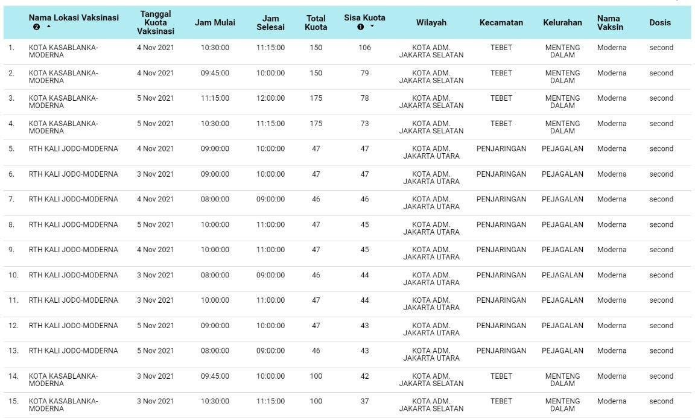This screenshot has height=418, width=695.
Task: Click start time 11:15:00 in row 3
Action: (x=215, y=98)
